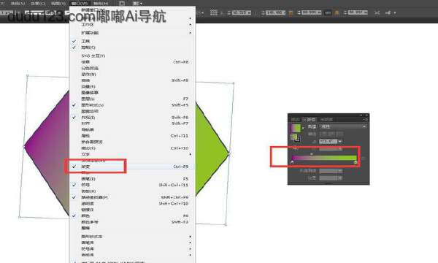Click the align grid icon in control bar
Viewport: 438px width, 263px height.
pos(214,12)
